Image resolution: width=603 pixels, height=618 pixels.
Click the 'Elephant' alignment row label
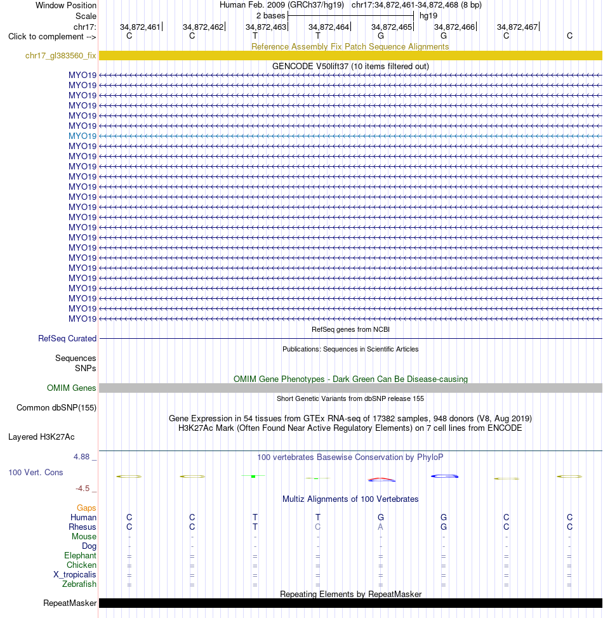[x=81, y=555]
